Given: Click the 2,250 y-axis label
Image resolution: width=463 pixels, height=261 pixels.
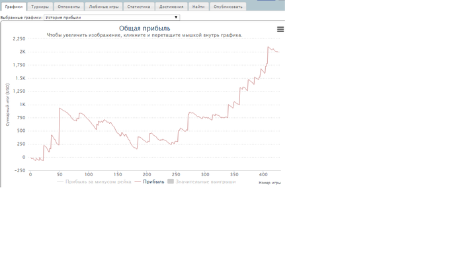Looking at the screenshot, I should [19, 38].
